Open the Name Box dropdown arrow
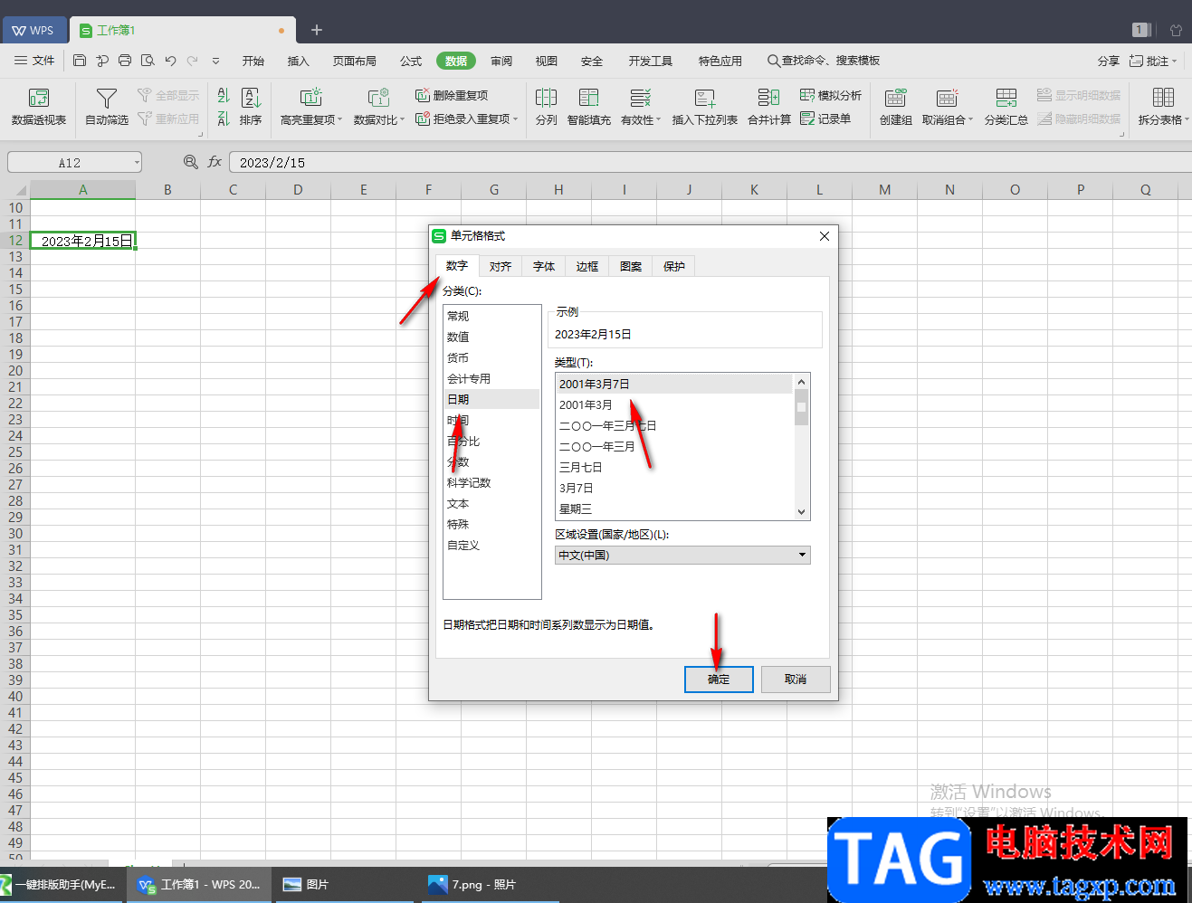This screenshot has width=1192, height=903. pos(138,162)
